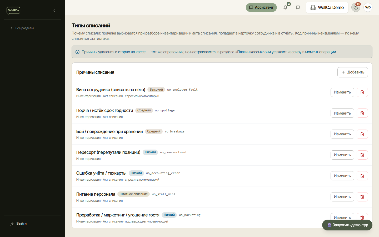Click the wo_spoilage reason code
379x237 pixels.
[165, 111]
